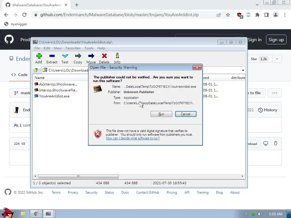Click the up-folder icon in 7-Zip
Viewport: 291px width, 218px height.
tap(36, 70)
